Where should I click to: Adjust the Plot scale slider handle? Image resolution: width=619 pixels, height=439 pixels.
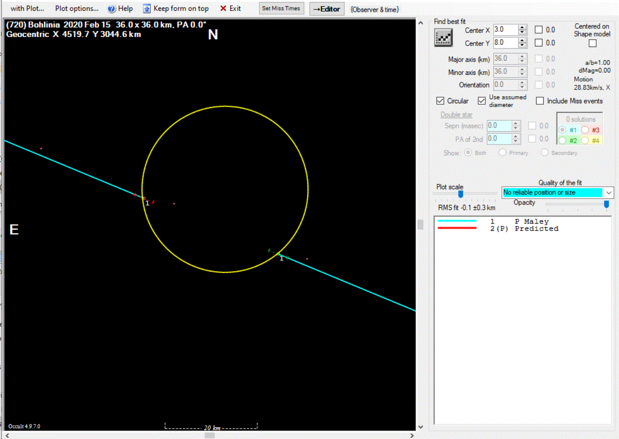[x=461, y=194]
